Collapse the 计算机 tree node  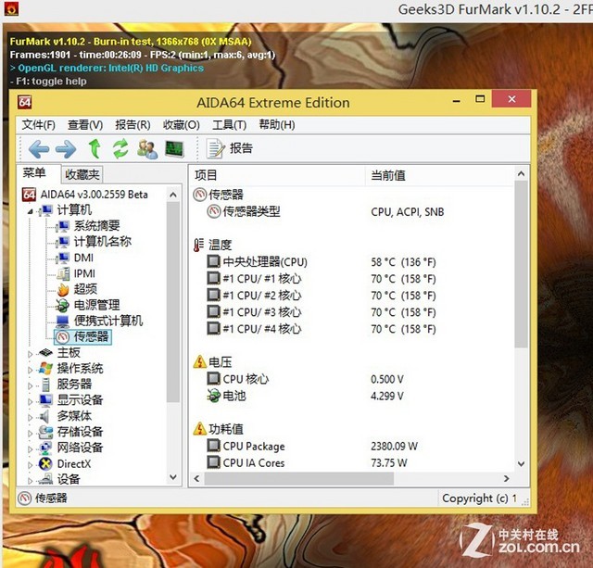pyautogui.click(x=31, y=211)
